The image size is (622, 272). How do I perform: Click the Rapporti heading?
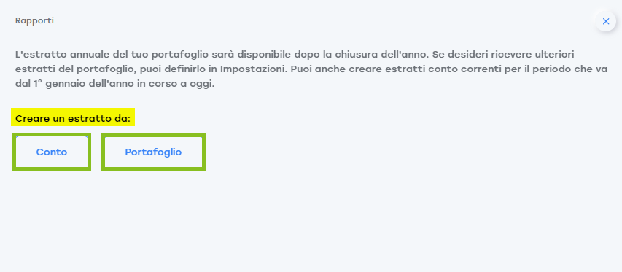coord(34,20)
